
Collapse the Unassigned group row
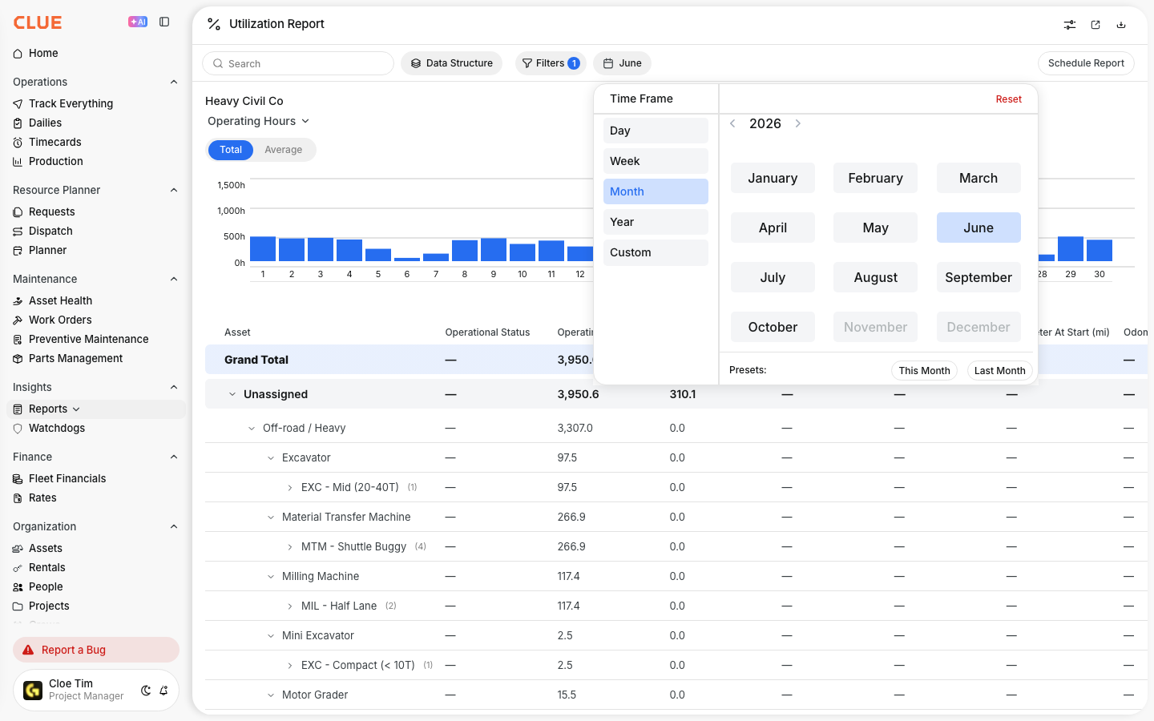coord(232,394)
